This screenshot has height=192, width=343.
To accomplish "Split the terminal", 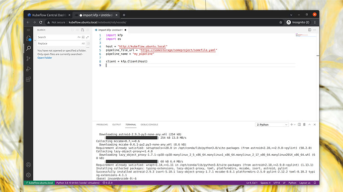I will [x=299, y=124].
